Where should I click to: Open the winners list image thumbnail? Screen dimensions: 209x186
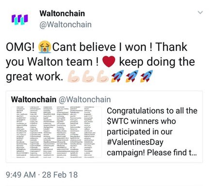56,132
